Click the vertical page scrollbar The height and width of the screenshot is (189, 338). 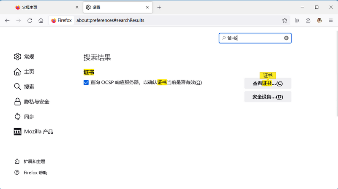click(x=337, y=74)
